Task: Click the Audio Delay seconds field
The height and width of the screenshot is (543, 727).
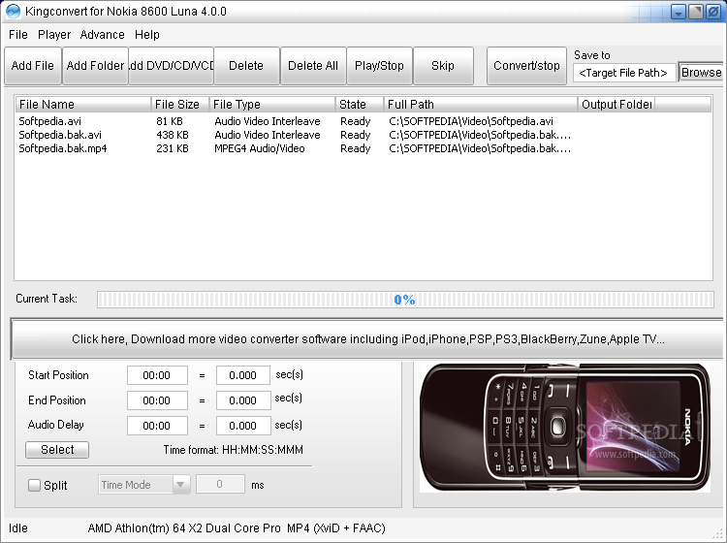Action: (x=243, y=426)
